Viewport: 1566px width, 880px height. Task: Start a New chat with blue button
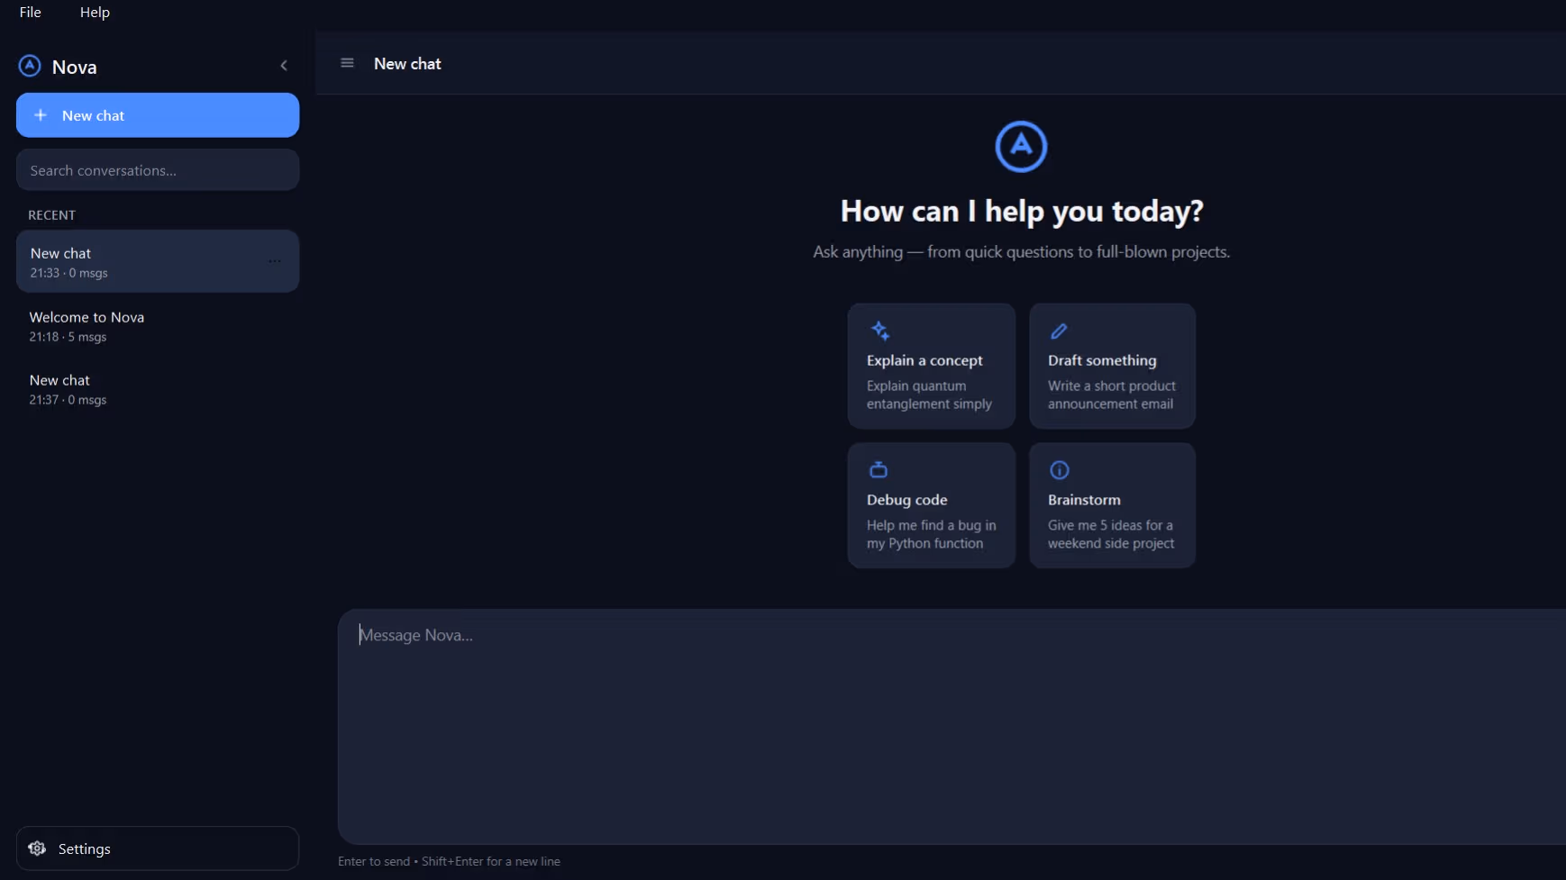click(x=158, y=115)
